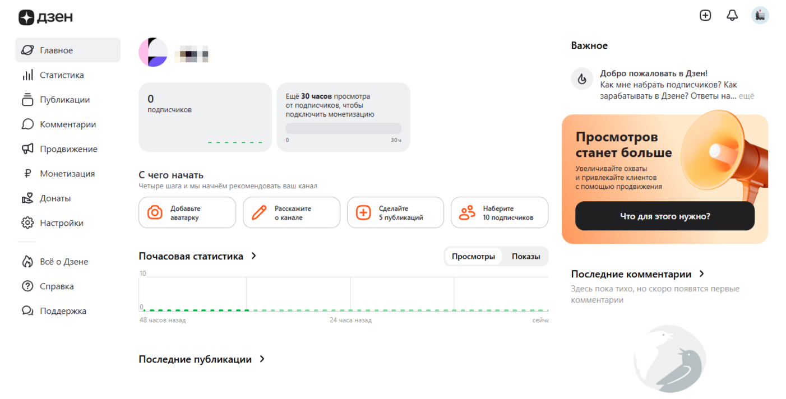
Task: Click the camera icon for Добавьте аватарку
Action: click(x=155, y=212)
